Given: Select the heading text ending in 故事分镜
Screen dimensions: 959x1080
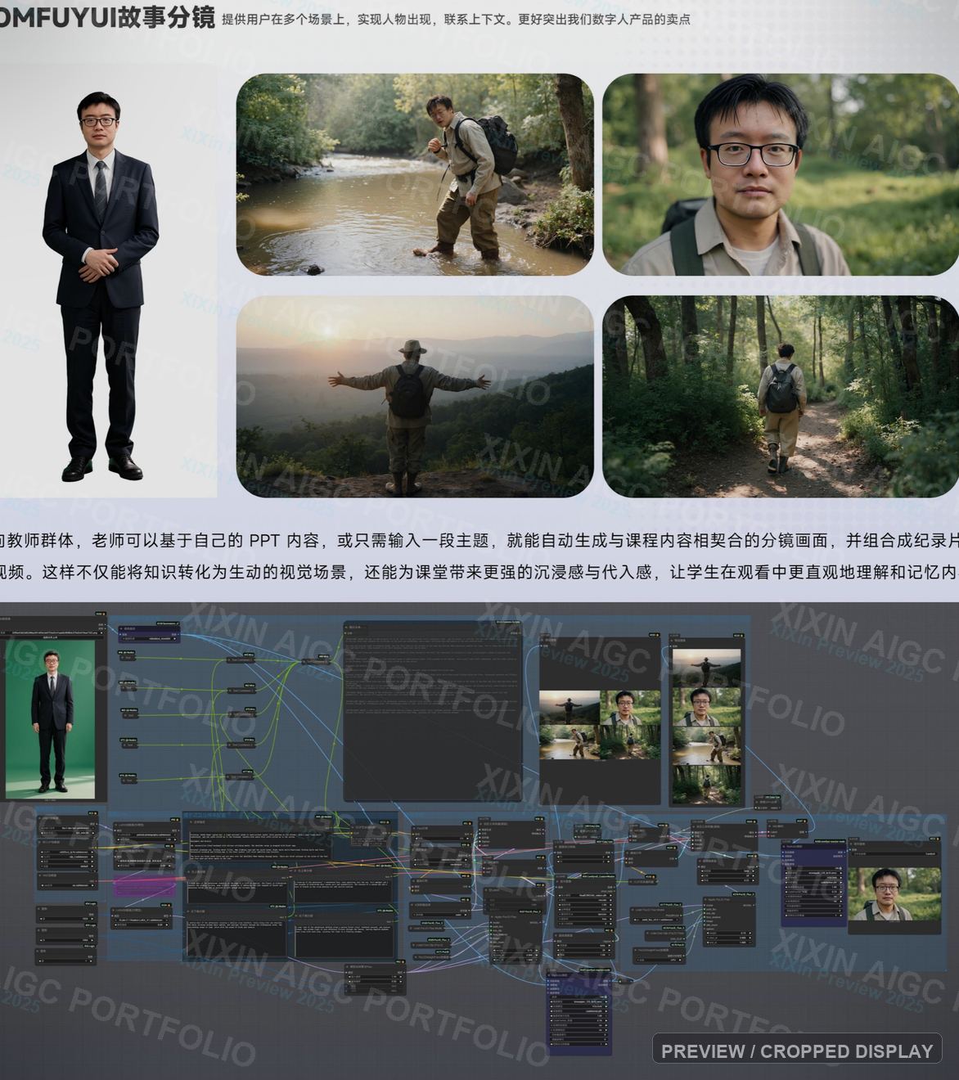Looking at the screenshot, I should [x=107, y=16].
